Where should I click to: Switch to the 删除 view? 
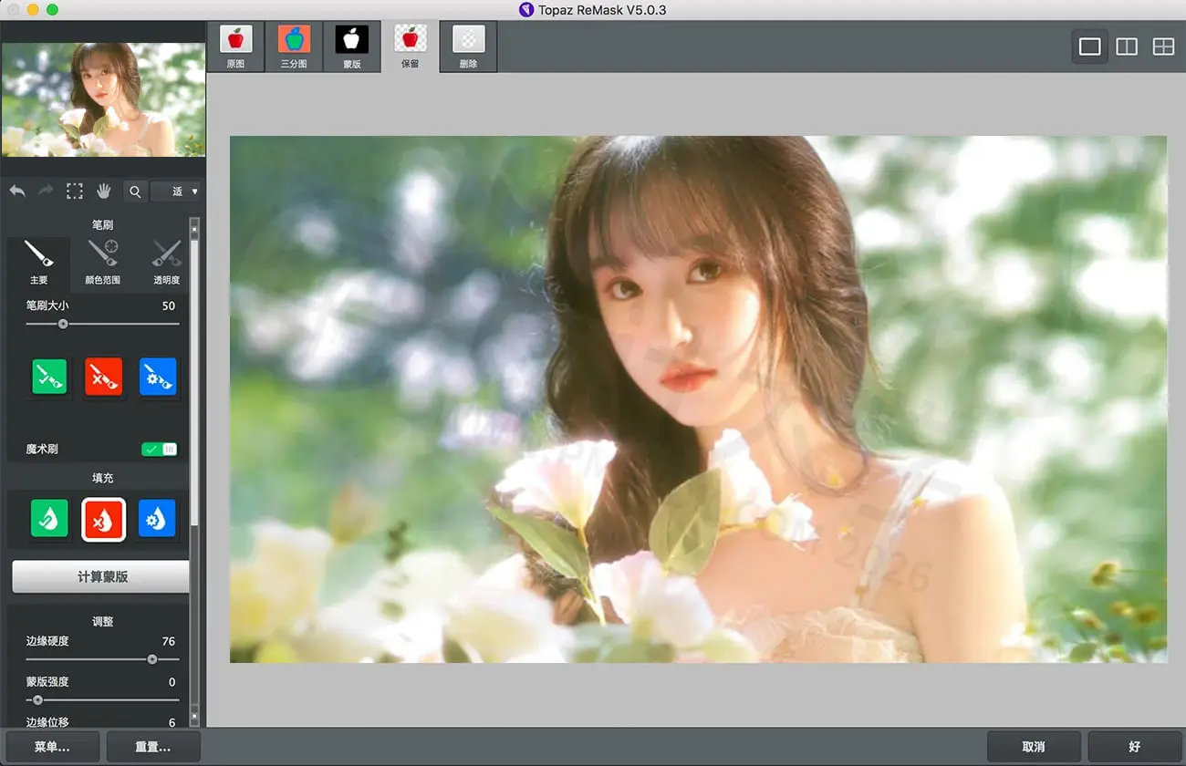coord(468,47)
